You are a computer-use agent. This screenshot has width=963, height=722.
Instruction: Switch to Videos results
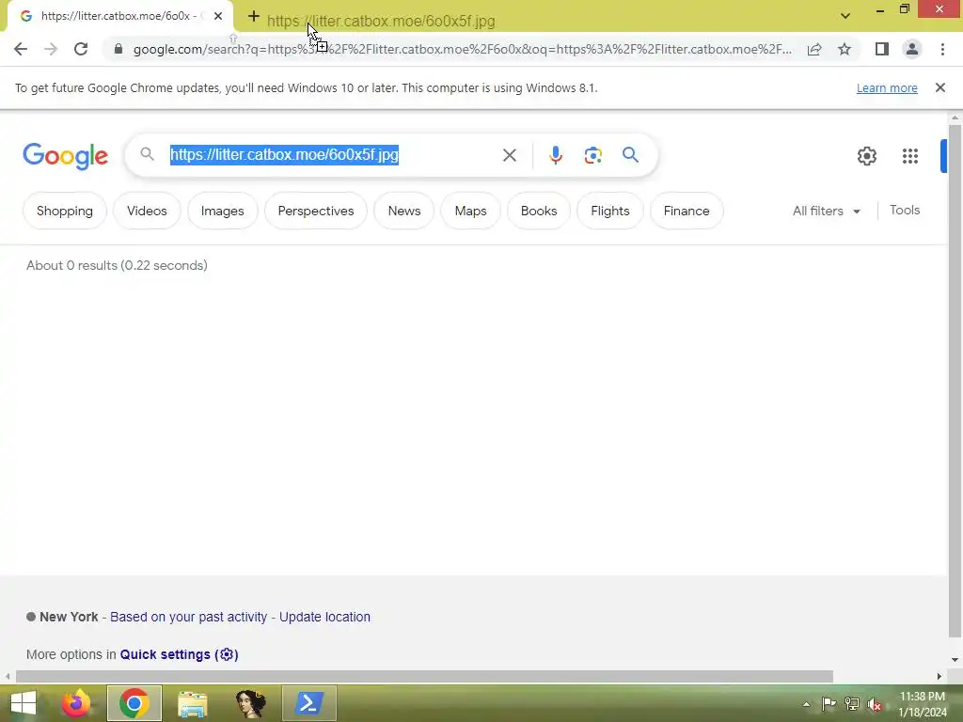tap(147, 211)
